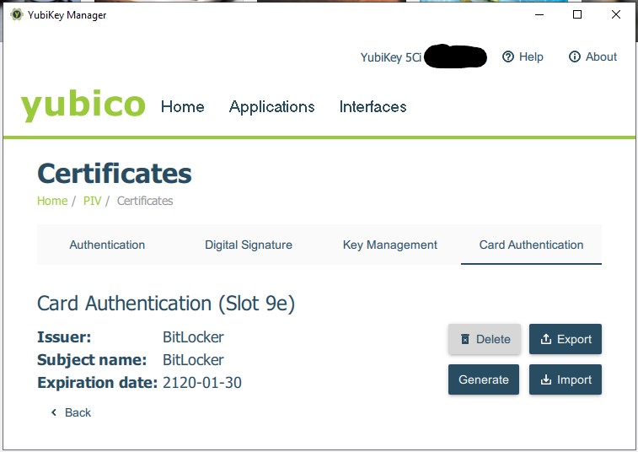This screenshot has height=452, width=638.
Task: Open the Interfaces menu
Action: tap(373, 107)
